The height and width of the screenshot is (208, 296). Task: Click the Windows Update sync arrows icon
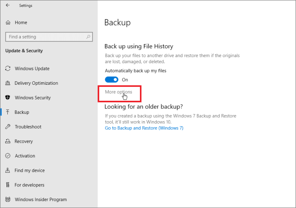[x=8, y=68]
